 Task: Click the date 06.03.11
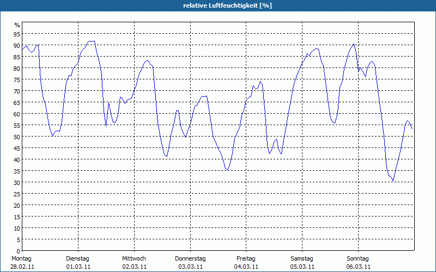pyautogui.click(x=358, y=267)
